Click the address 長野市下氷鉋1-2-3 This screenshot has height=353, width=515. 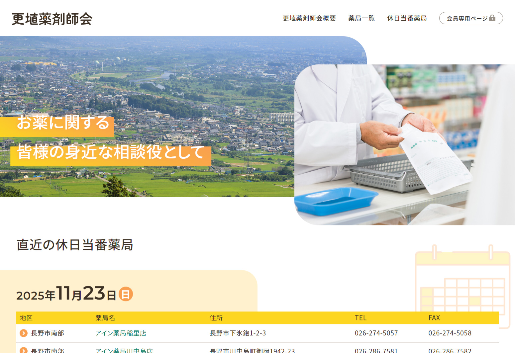coord(238,333)
